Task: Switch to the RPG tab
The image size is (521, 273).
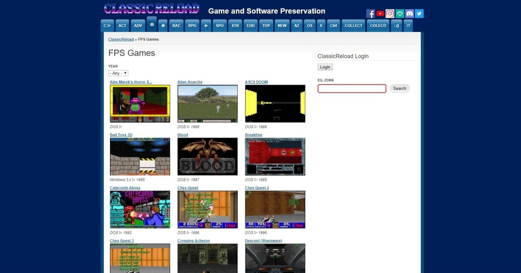Action: 192,26
